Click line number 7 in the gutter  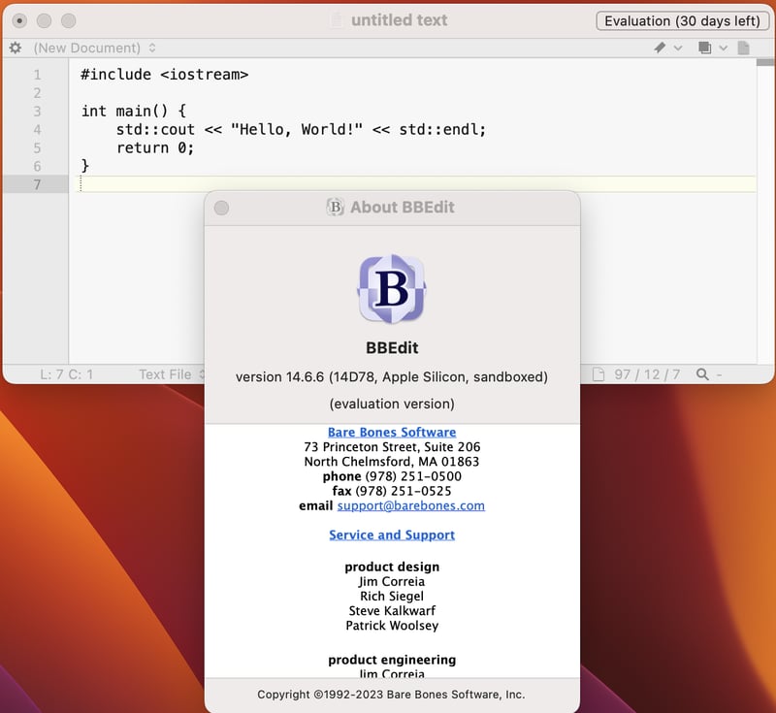pos(37,184)
